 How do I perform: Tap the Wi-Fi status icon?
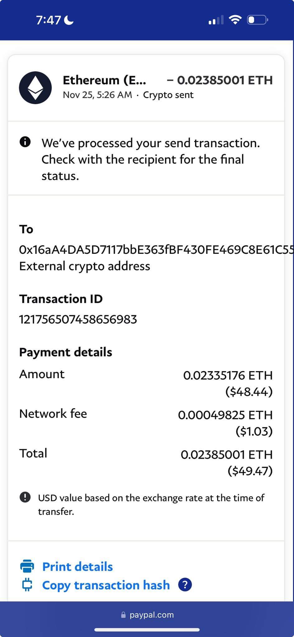click(x=235, y=20)
